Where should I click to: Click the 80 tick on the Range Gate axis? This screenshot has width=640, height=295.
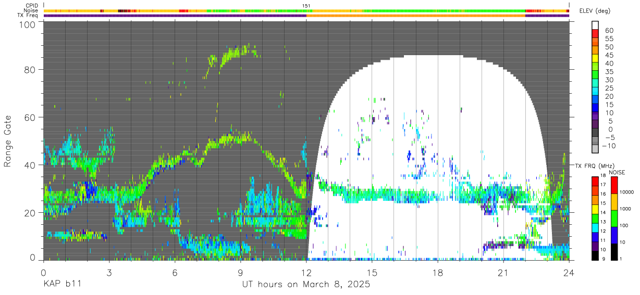pos(29,70)
